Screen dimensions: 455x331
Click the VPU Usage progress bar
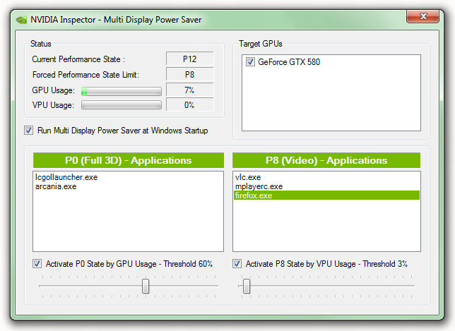click(122, 105)
